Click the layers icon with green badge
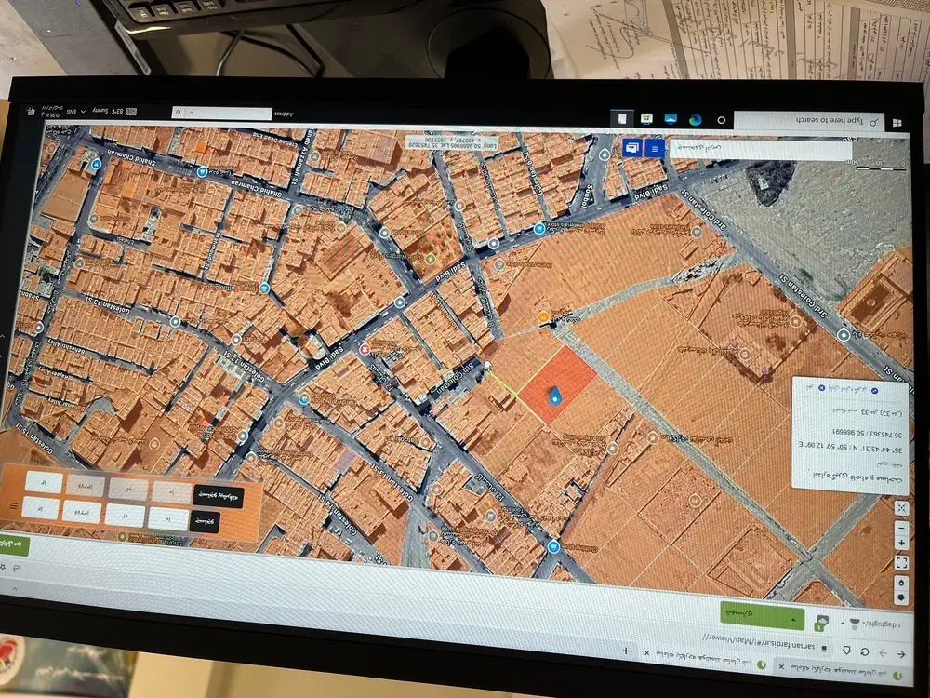930x698 pixels. (821, 622)
